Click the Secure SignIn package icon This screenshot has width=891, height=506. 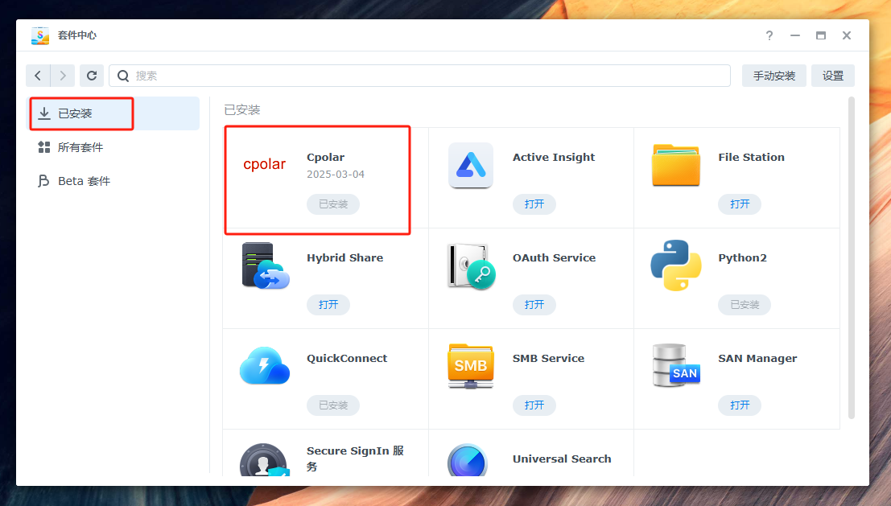[264, 460]
